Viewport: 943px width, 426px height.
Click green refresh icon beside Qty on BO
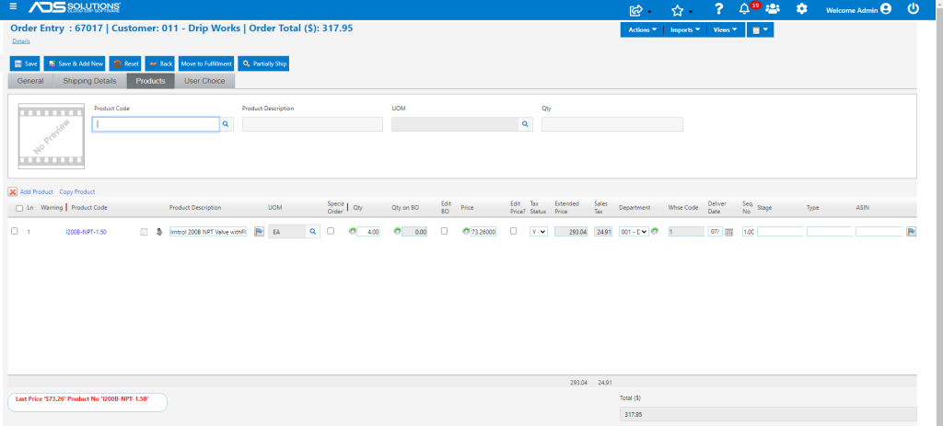coord(398,231)
